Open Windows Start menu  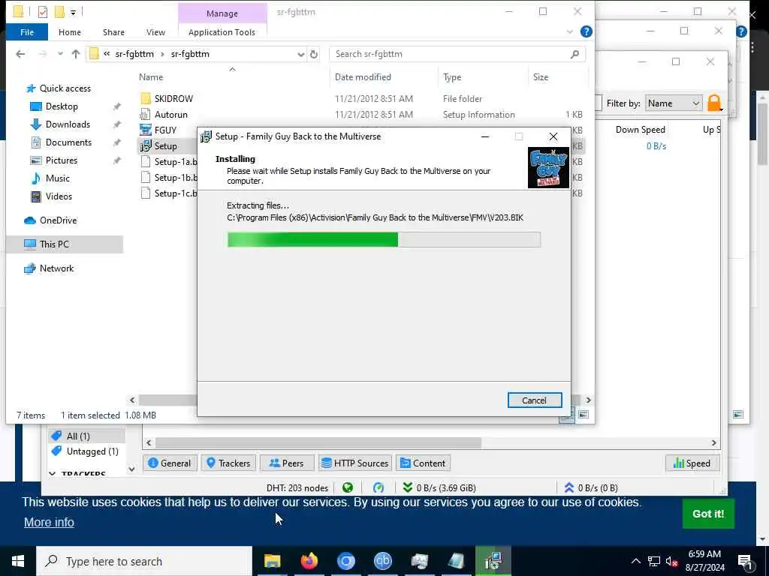click(18, 561)
